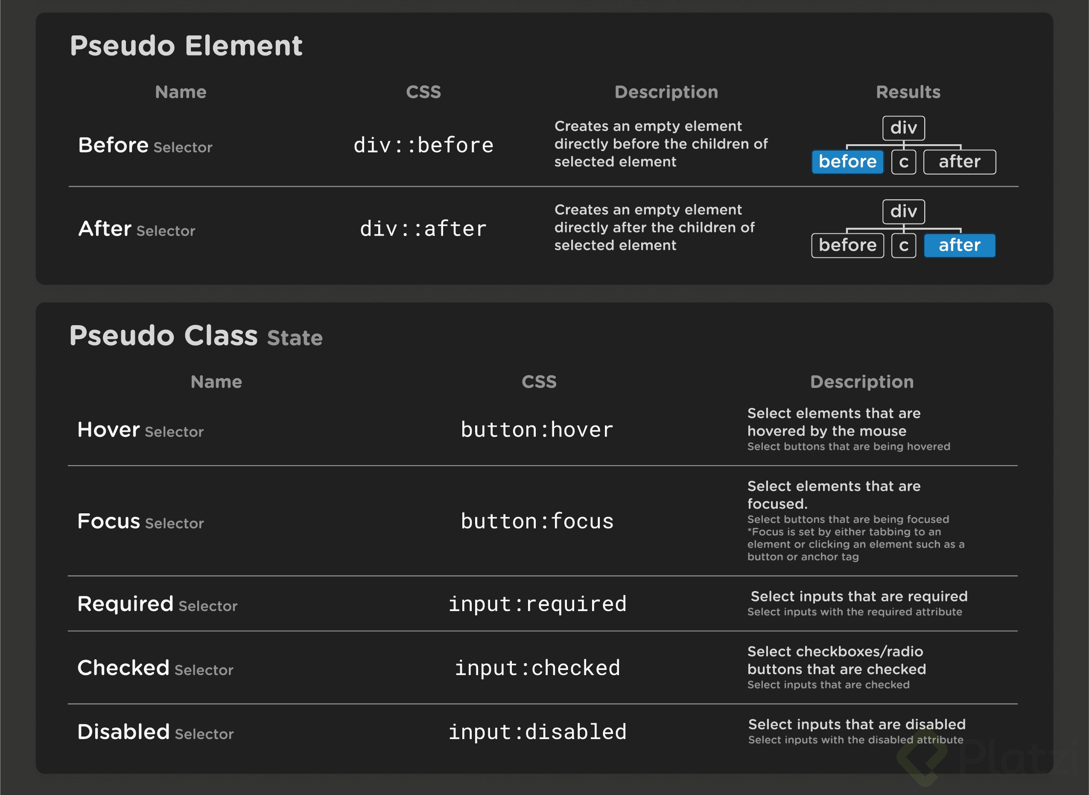
Task: Select the button:focus code text
Action: point(537,521)
